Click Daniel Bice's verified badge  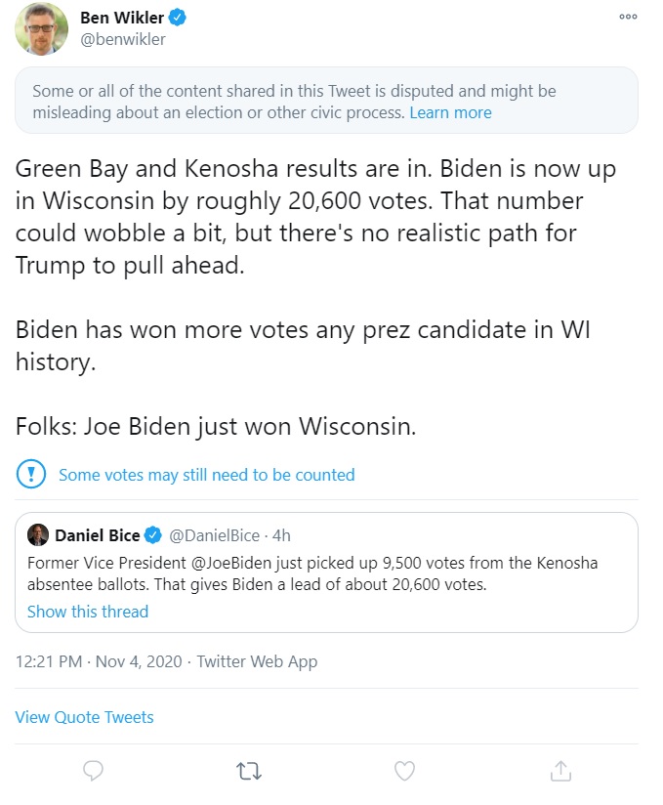[153, 535]
